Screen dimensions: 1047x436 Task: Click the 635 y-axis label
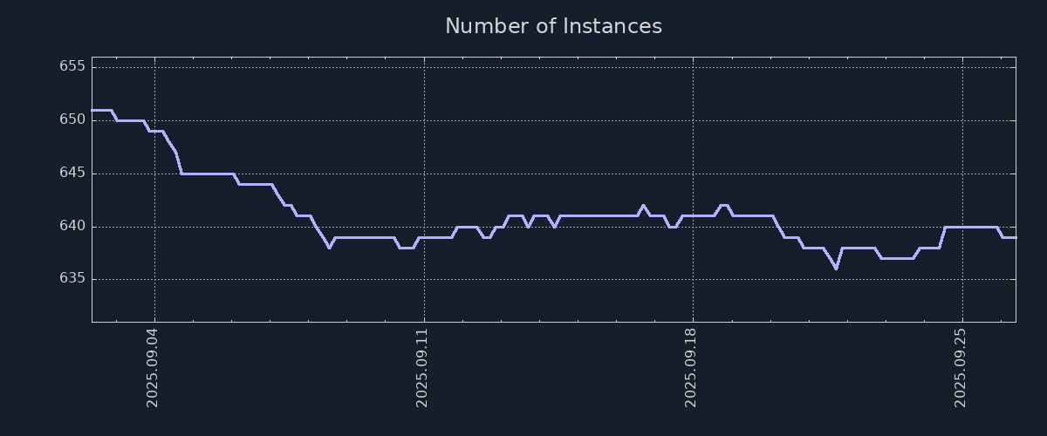(72, 278)
